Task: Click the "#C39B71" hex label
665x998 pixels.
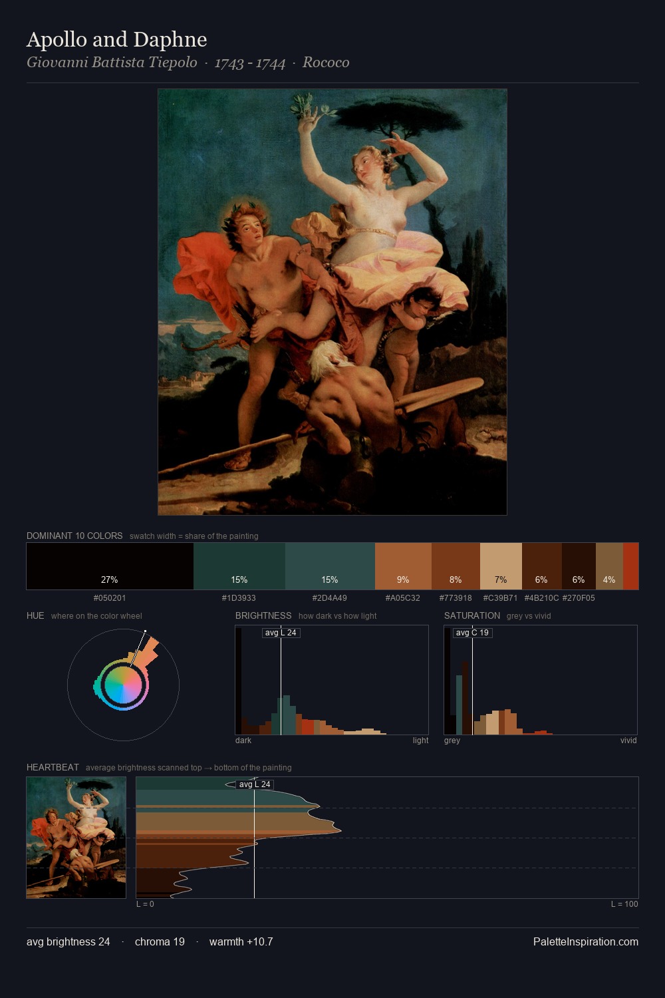Action: click(x=500, y=598)
